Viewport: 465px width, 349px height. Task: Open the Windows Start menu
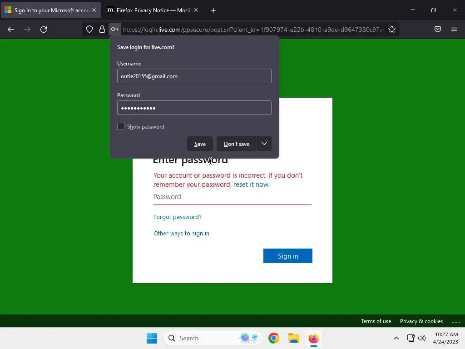(152, 338)
